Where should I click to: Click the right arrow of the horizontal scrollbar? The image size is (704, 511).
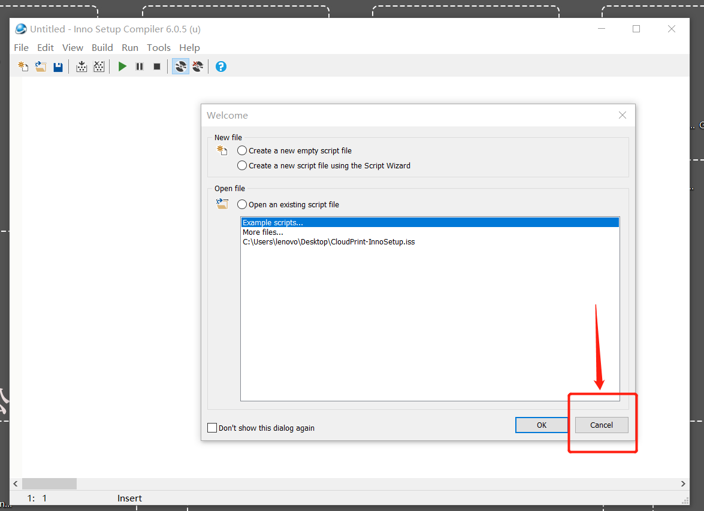[x=683, y=483]
